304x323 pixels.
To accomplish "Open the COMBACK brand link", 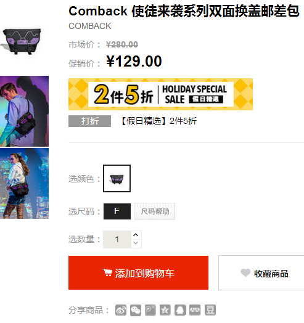I will [x=90, y=26].
